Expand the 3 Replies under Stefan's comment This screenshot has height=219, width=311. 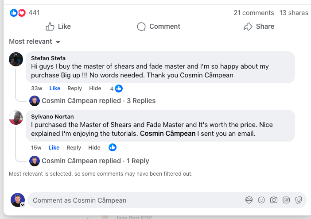141,101
